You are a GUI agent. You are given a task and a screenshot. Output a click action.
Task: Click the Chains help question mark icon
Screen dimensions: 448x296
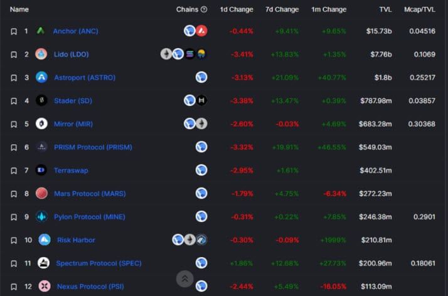click(204, 9)
